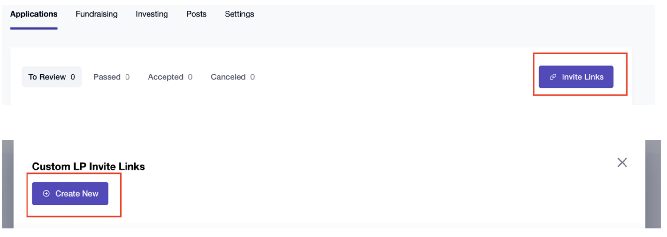Switch to the Fundraising tab
667x237 pixels.
pyautogui.click(x=96, y=14)
